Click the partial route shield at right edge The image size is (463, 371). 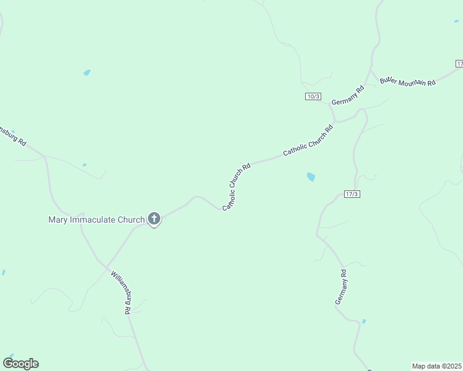tap(459, 64)
